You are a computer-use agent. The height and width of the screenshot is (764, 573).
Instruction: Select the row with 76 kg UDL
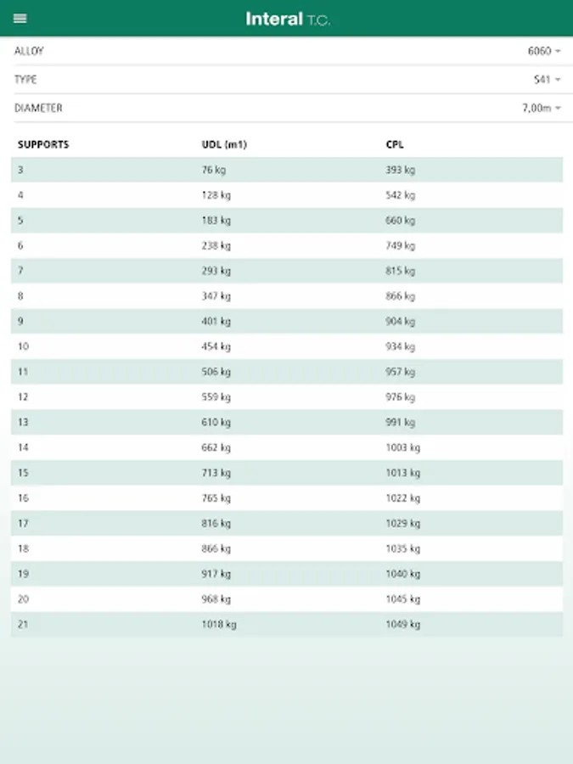click(x=214, y=170)
